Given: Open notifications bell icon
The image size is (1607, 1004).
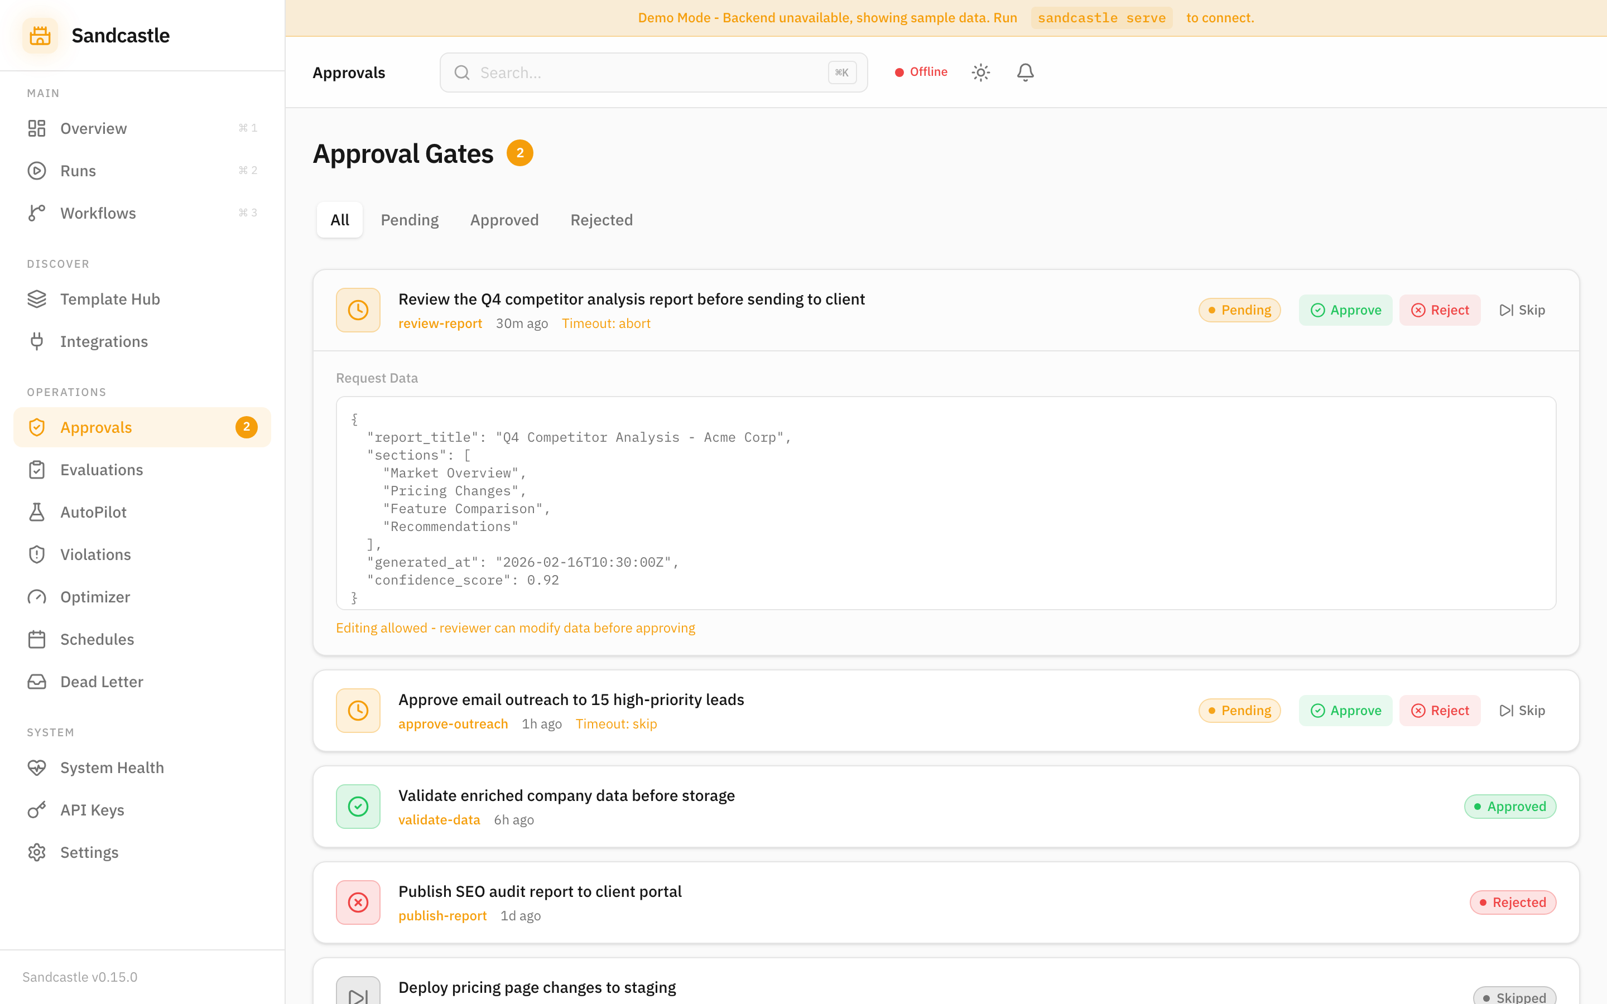Looking at the screenshot, I should pyautogui.click(x=1024, y=73).
